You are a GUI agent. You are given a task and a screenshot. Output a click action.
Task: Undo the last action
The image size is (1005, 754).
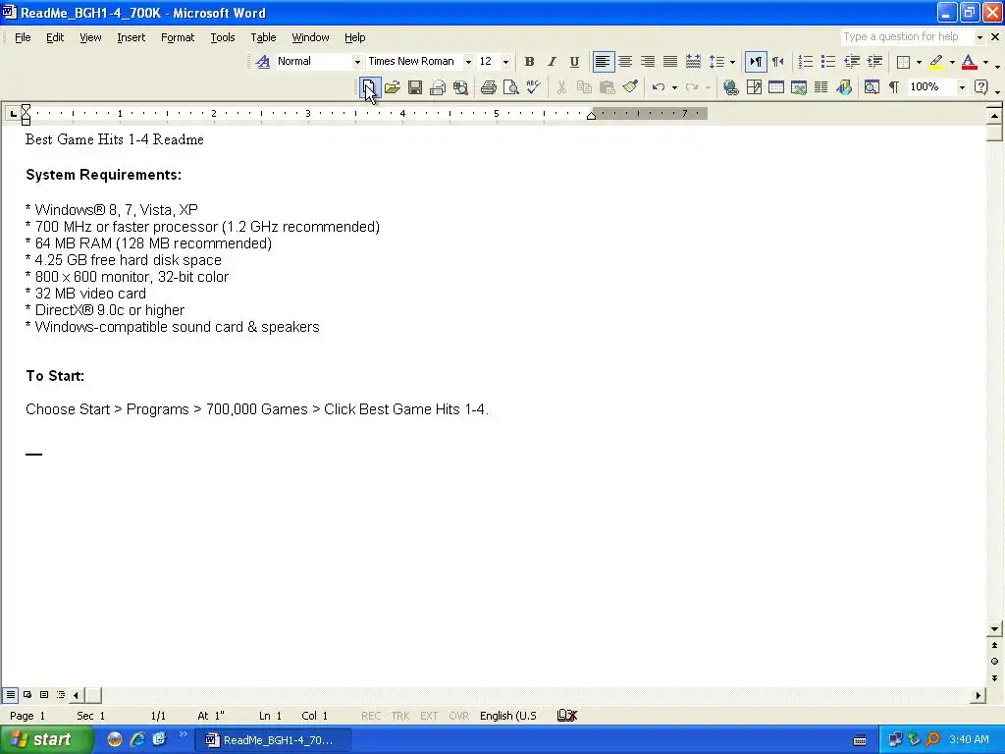659,87
